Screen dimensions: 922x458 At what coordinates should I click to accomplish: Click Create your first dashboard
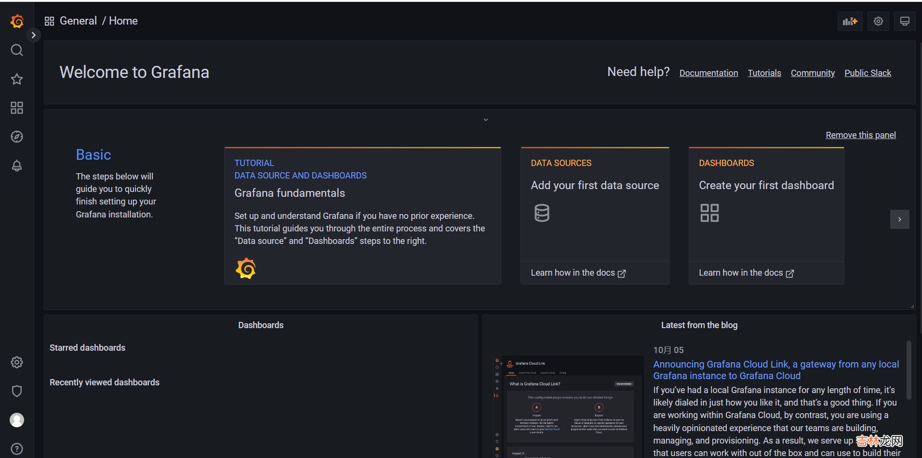(x=766, y=185)
